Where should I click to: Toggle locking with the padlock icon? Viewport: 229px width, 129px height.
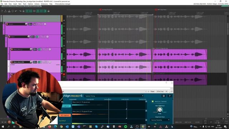point(49,11)
